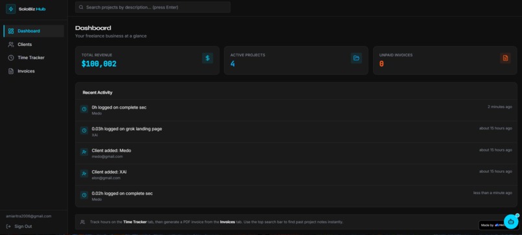Click the magnifier icon in search bar
Image resolution: width=522 pixels, height=235 pixels.
pos(81,7)
